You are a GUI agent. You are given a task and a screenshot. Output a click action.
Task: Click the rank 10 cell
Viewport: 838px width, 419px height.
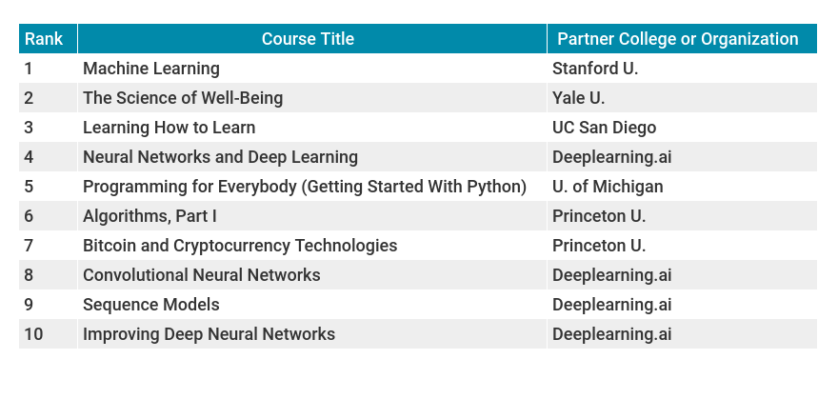click(34, 334)
